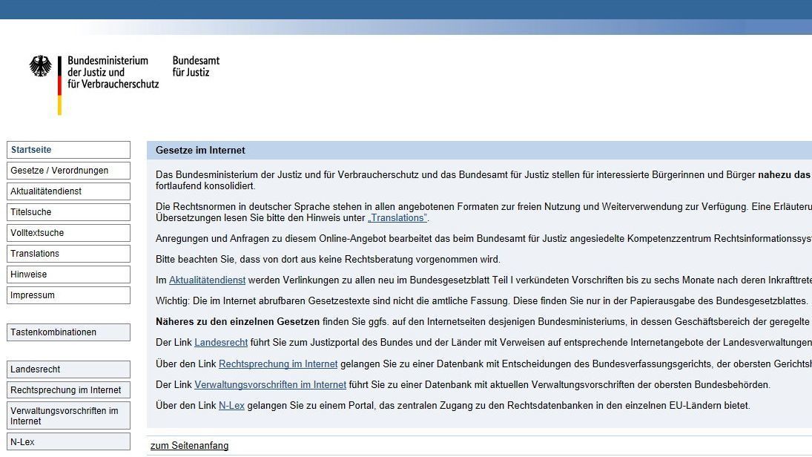This screenshot has height=457, width=812.
Task: Select Startseite in the sidebar
Action: [x=68, y=150]
